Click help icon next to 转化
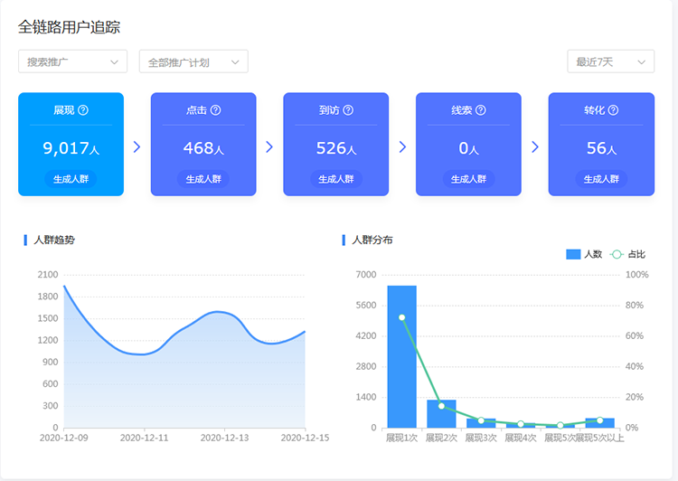This screenshot has height=481, width=678. [x=613, y=110]
